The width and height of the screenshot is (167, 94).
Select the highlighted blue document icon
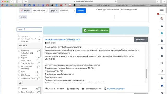coord(162,33)
